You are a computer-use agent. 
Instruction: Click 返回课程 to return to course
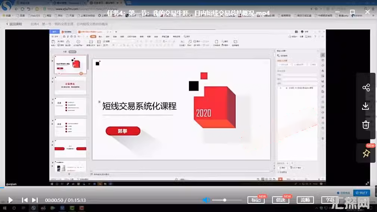pyautogui.click(x=14, y=24)
